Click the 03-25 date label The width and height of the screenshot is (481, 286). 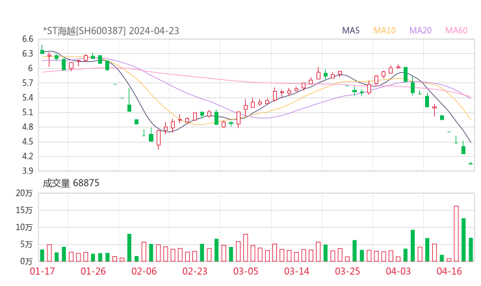point(347,271)
